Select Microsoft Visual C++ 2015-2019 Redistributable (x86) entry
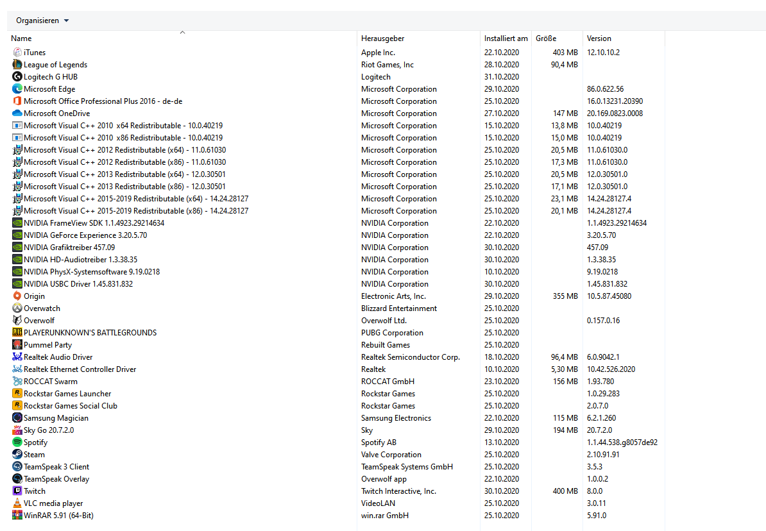This screenshot has width=766, height=531. pyautogui.click(x=136, y=211)
